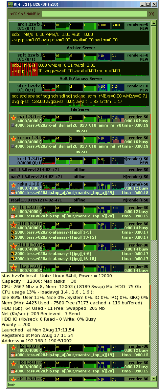Screen dimensions: 159x389
Task: Select the Archive Server arch.bzvfx entry
Action: pos(79,36)
